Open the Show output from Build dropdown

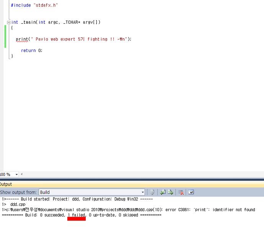(92, 192)
